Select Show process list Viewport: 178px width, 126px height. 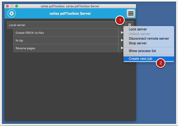[x=149, y=51]
